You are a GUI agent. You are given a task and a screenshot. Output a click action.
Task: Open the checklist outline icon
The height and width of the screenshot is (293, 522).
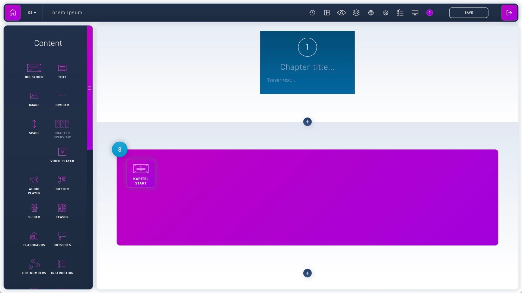[400, 13]
